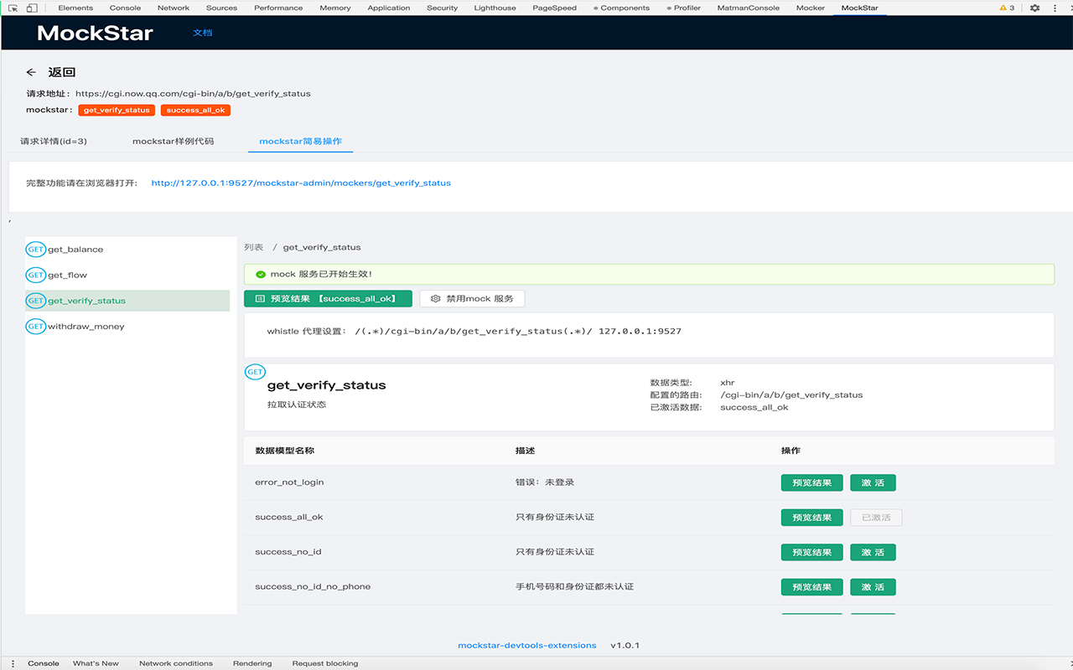Open the PageSpeed tab
The height and width of the screenshot is (670, 1073).
click(554, 8)
